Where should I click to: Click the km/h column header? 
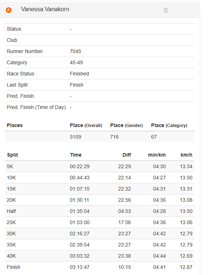(x=186, y=155)
